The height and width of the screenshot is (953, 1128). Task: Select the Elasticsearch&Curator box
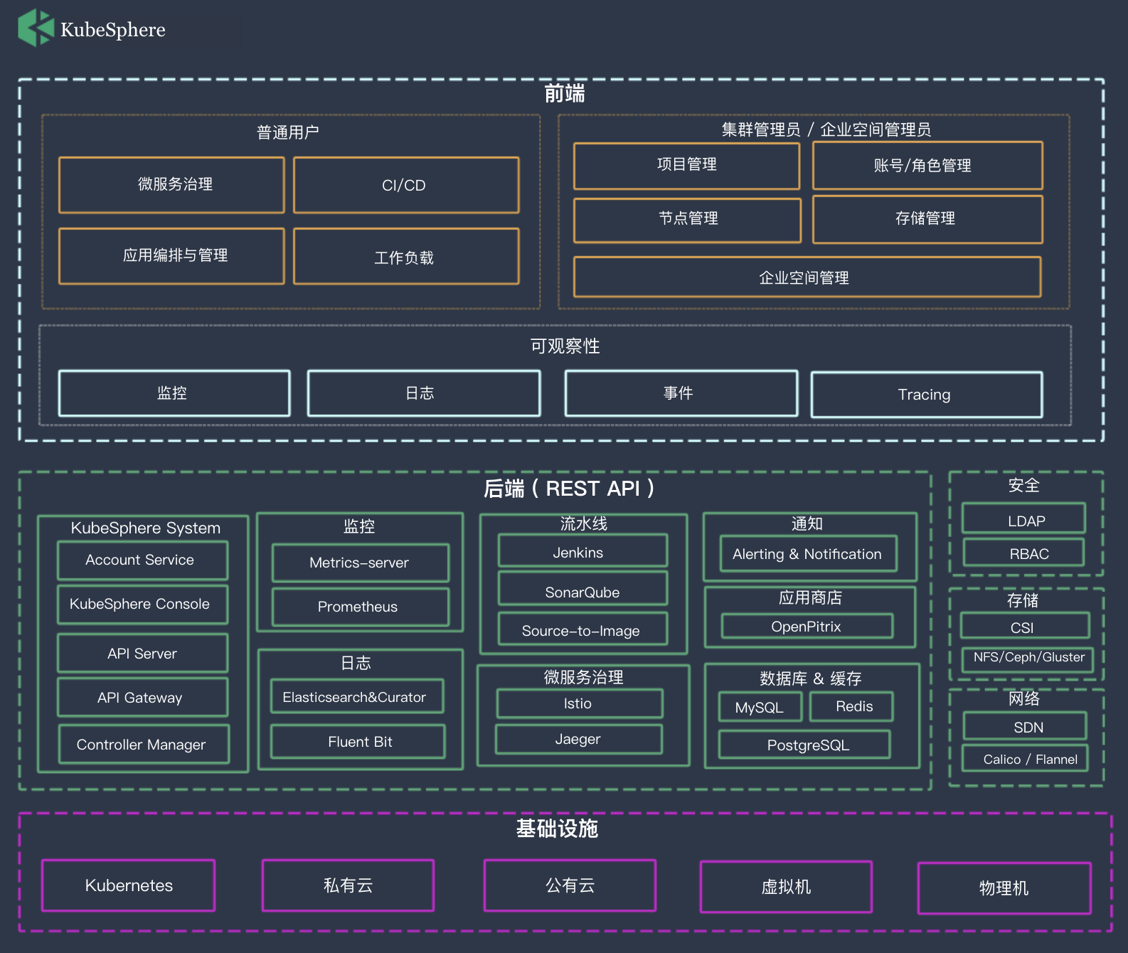point(356,697)
